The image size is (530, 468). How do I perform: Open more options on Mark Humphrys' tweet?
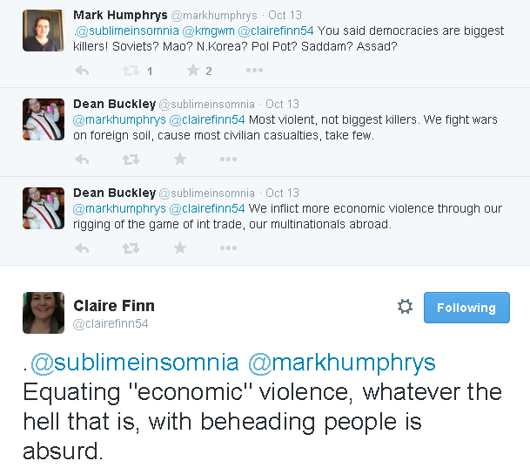pyautogui.click(x=254, y=71)
